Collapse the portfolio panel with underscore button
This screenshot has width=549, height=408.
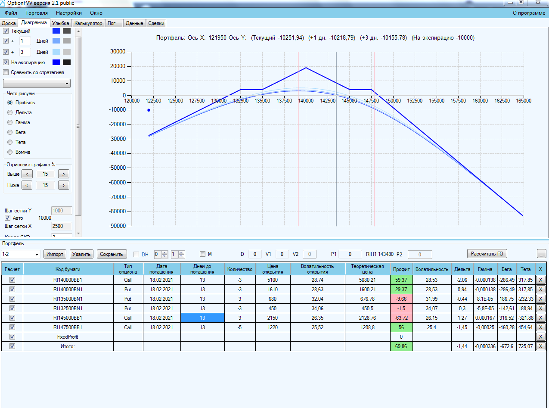tap(542, 254)
